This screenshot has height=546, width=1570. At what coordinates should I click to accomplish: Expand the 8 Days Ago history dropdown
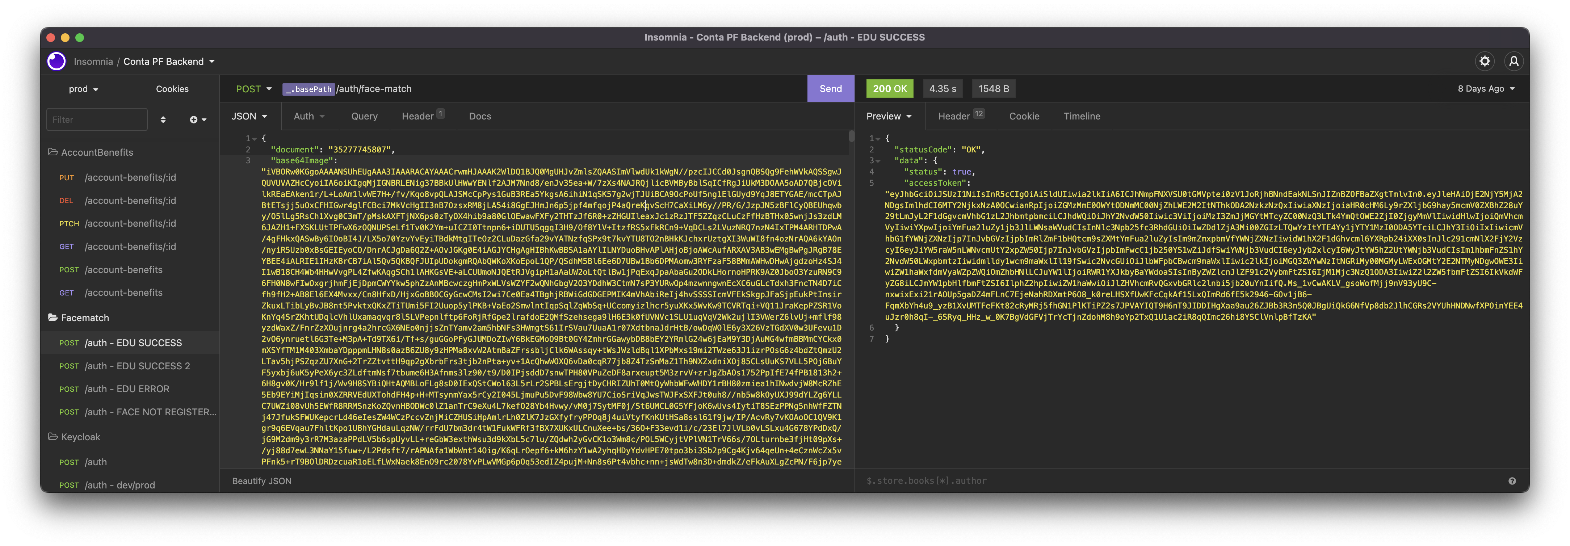click(1485, 89)
